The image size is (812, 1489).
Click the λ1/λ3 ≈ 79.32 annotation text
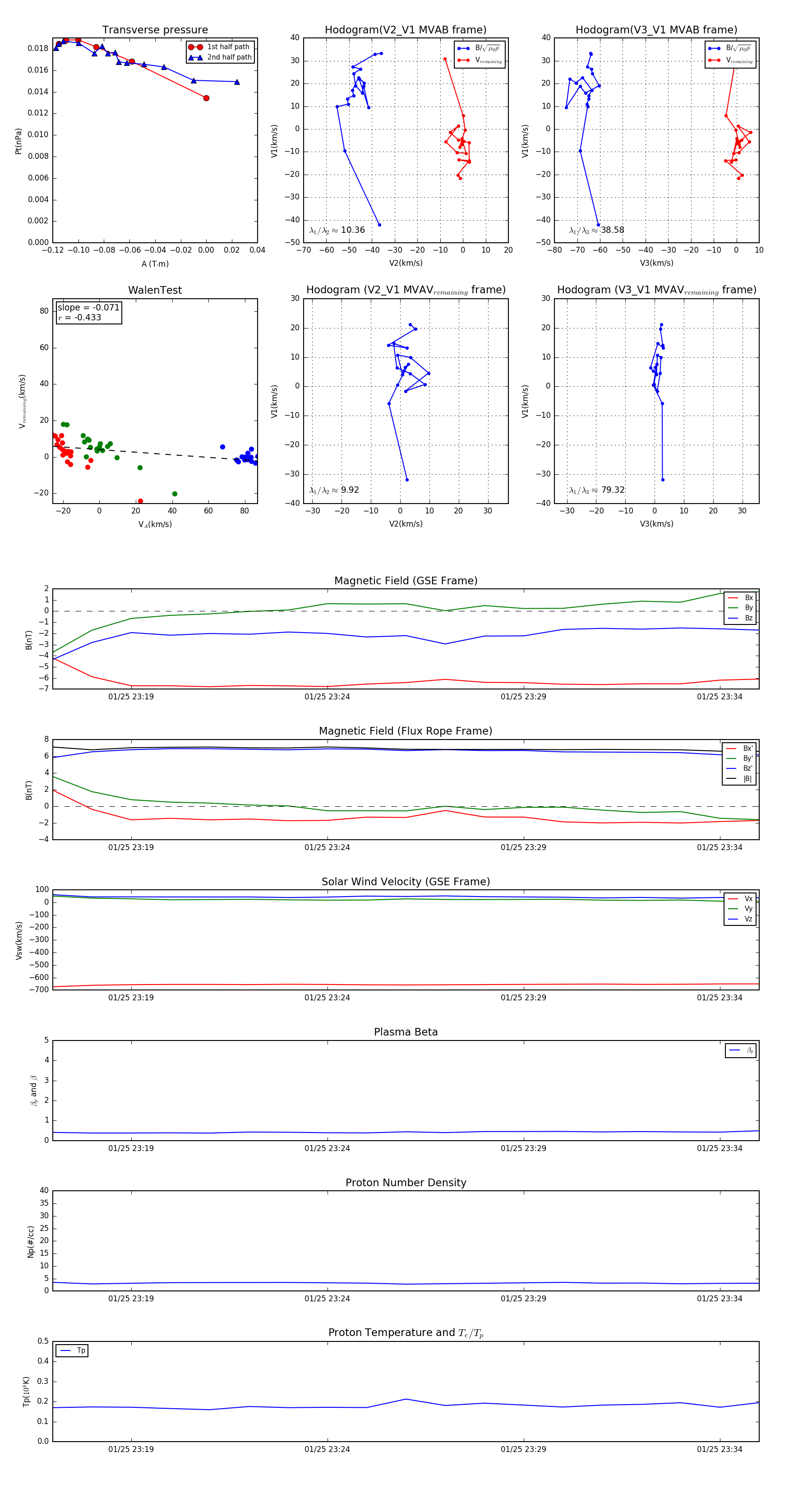coord(597,490)
